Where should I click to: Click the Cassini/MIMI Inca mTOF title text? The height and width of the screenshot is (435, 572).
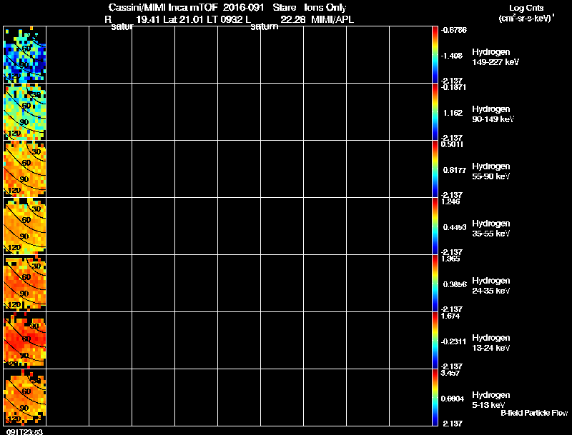163,7
